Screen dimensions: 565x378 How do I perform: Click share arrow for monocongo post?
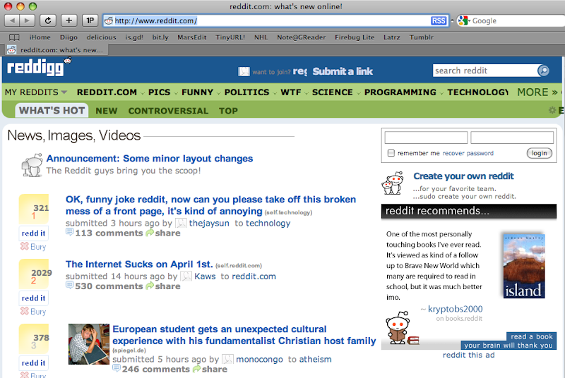(x=196, y=369)
